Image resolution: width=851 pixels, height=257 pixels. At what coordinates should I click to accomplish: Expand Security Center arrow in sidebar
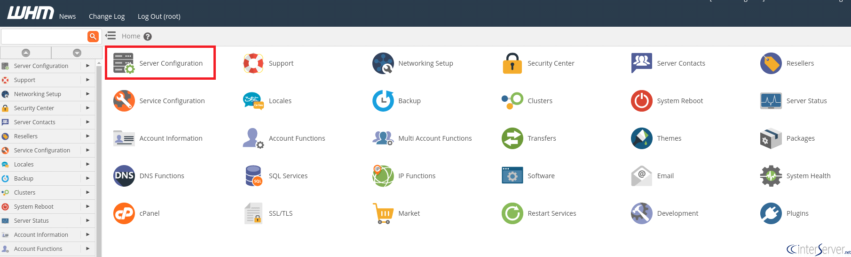pyautogui.click(x=87, y=108)
